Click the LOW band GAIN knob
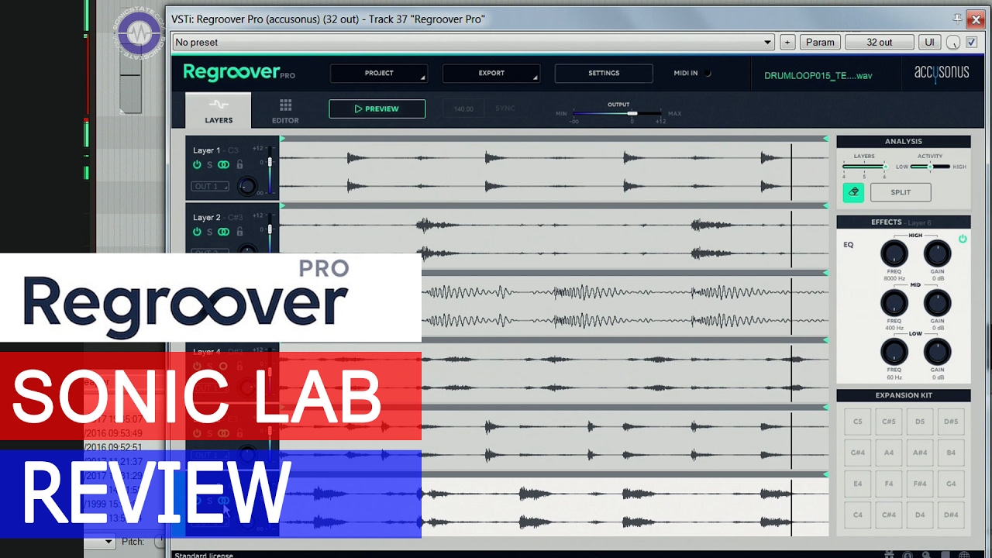 [937, 352]
